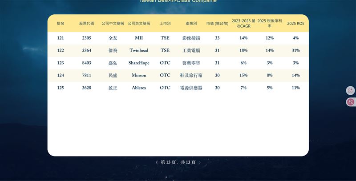The image size is (356, 181).
Task: Click CAGR value 18% in Twinhead row
Action: pos(243,50)
